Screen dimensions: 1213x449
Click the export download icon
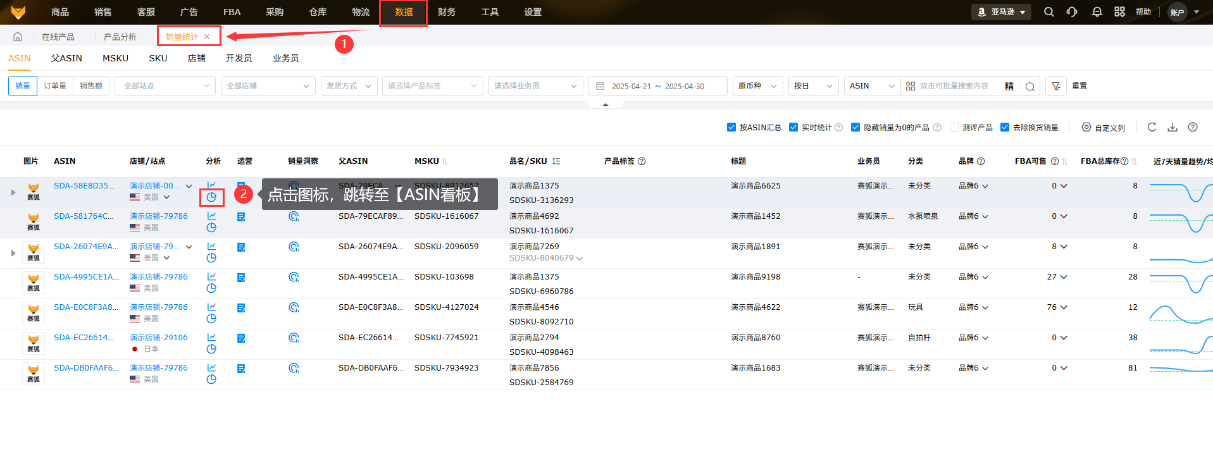[1173, 127]
